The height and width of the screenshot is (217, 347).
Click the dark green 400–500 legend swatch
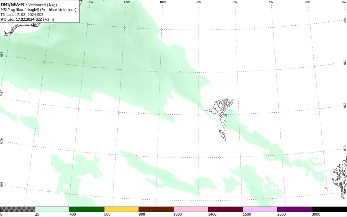[87, 209]
